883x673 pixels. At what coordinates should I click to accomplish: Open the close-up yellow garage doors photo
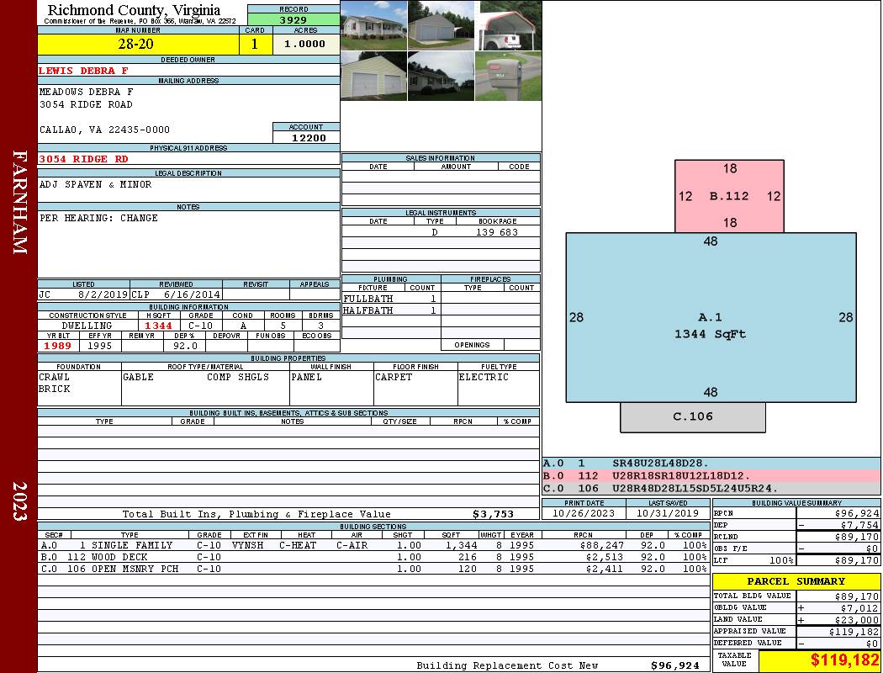[x=373, y=76]
